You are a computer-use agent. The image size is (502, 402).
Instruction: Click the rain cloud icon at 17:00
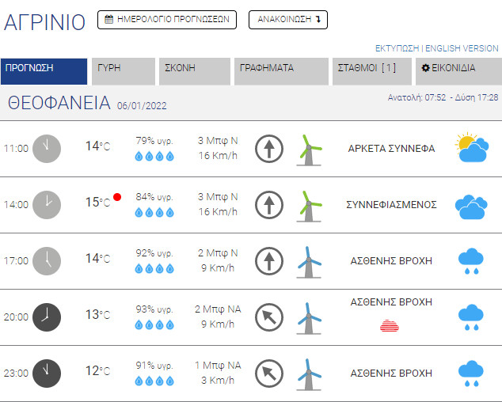pos(471,260)
